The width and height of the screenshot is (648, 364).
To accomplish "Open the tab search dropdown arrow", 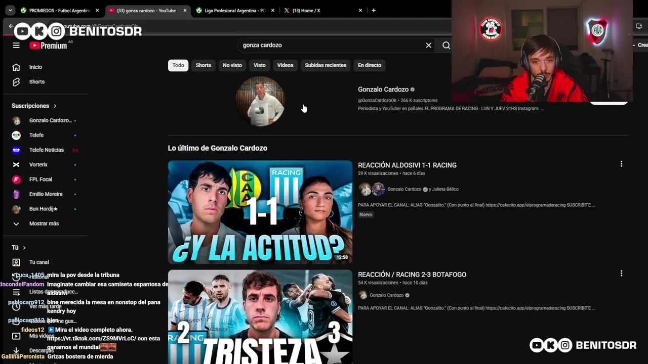I will (10, 10).
